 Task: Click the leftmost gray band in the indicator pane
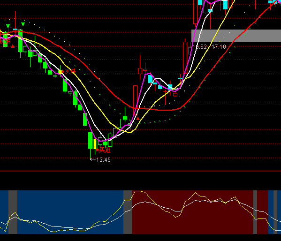[13, 212]
